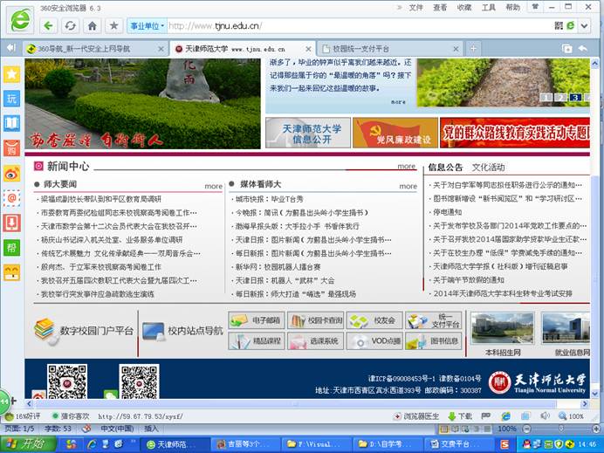Click the 100% zoom control in status bar
Screen dimensions: 604x453
click(x=571, y=416)
